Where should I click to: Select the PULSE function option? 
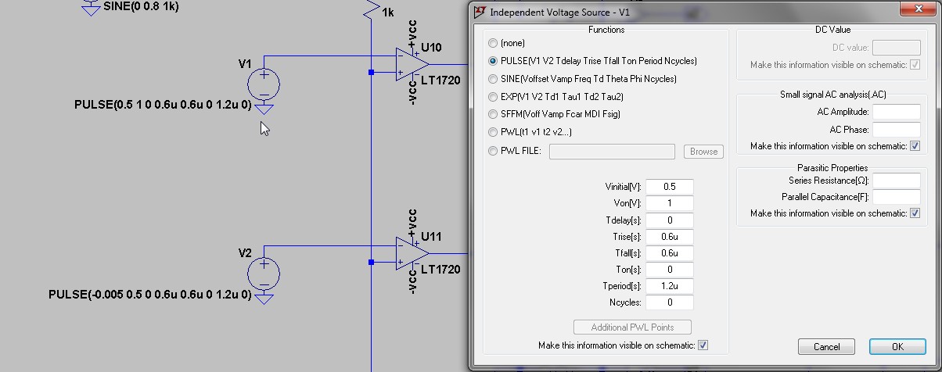click(492, 61)
